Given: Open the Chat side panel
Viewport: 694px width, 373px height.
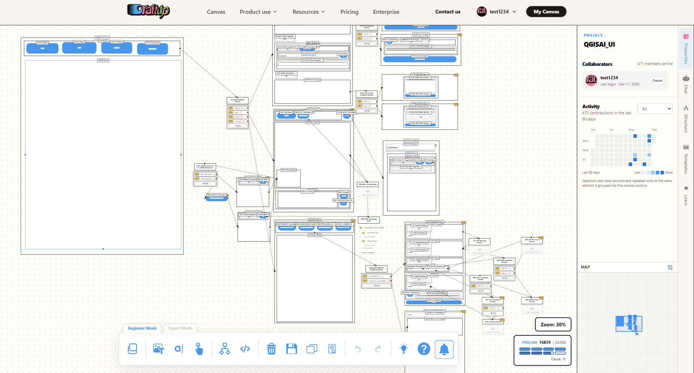Looking at the screenshot, I should [x=686, y=84].
